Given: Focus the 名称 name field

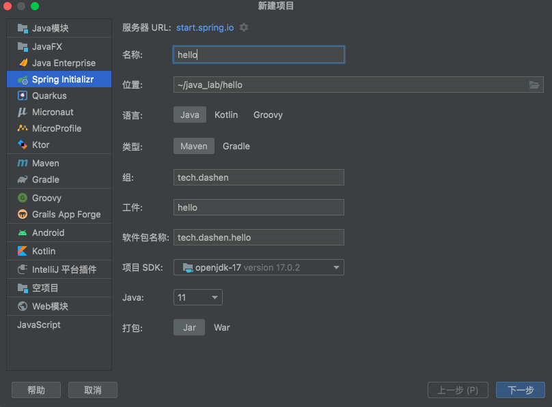Looking at the screenshot, I should tap(259, 55).
